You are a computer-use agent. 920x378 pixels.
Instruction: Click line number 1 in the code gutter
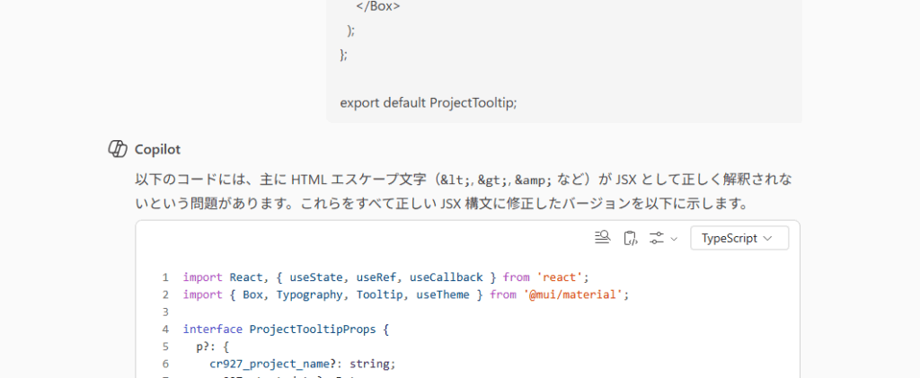pos(165,277)
